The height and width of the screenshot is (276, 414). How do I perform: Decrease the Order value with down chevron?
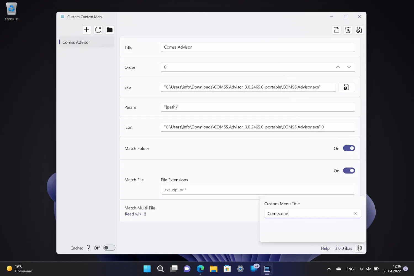click(349, 67)
